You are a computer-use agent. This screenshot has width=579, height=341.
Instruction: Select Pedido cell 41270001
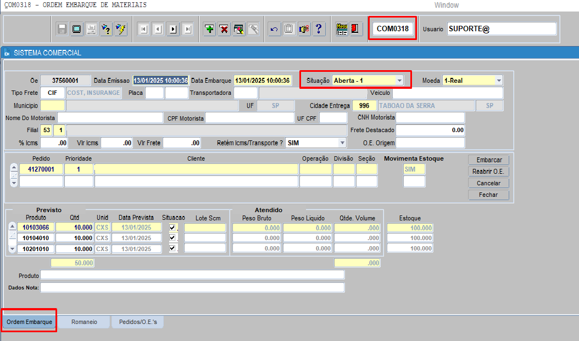(x=41, y=169)
